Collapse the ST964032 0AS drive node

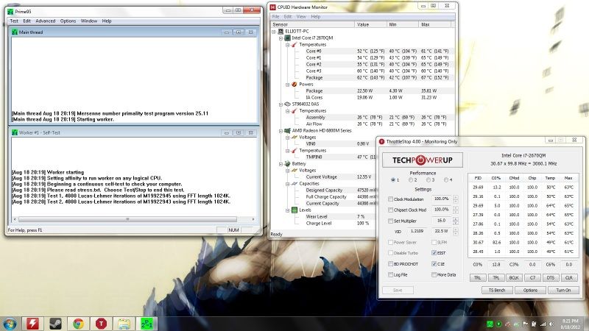coord(281,104)
